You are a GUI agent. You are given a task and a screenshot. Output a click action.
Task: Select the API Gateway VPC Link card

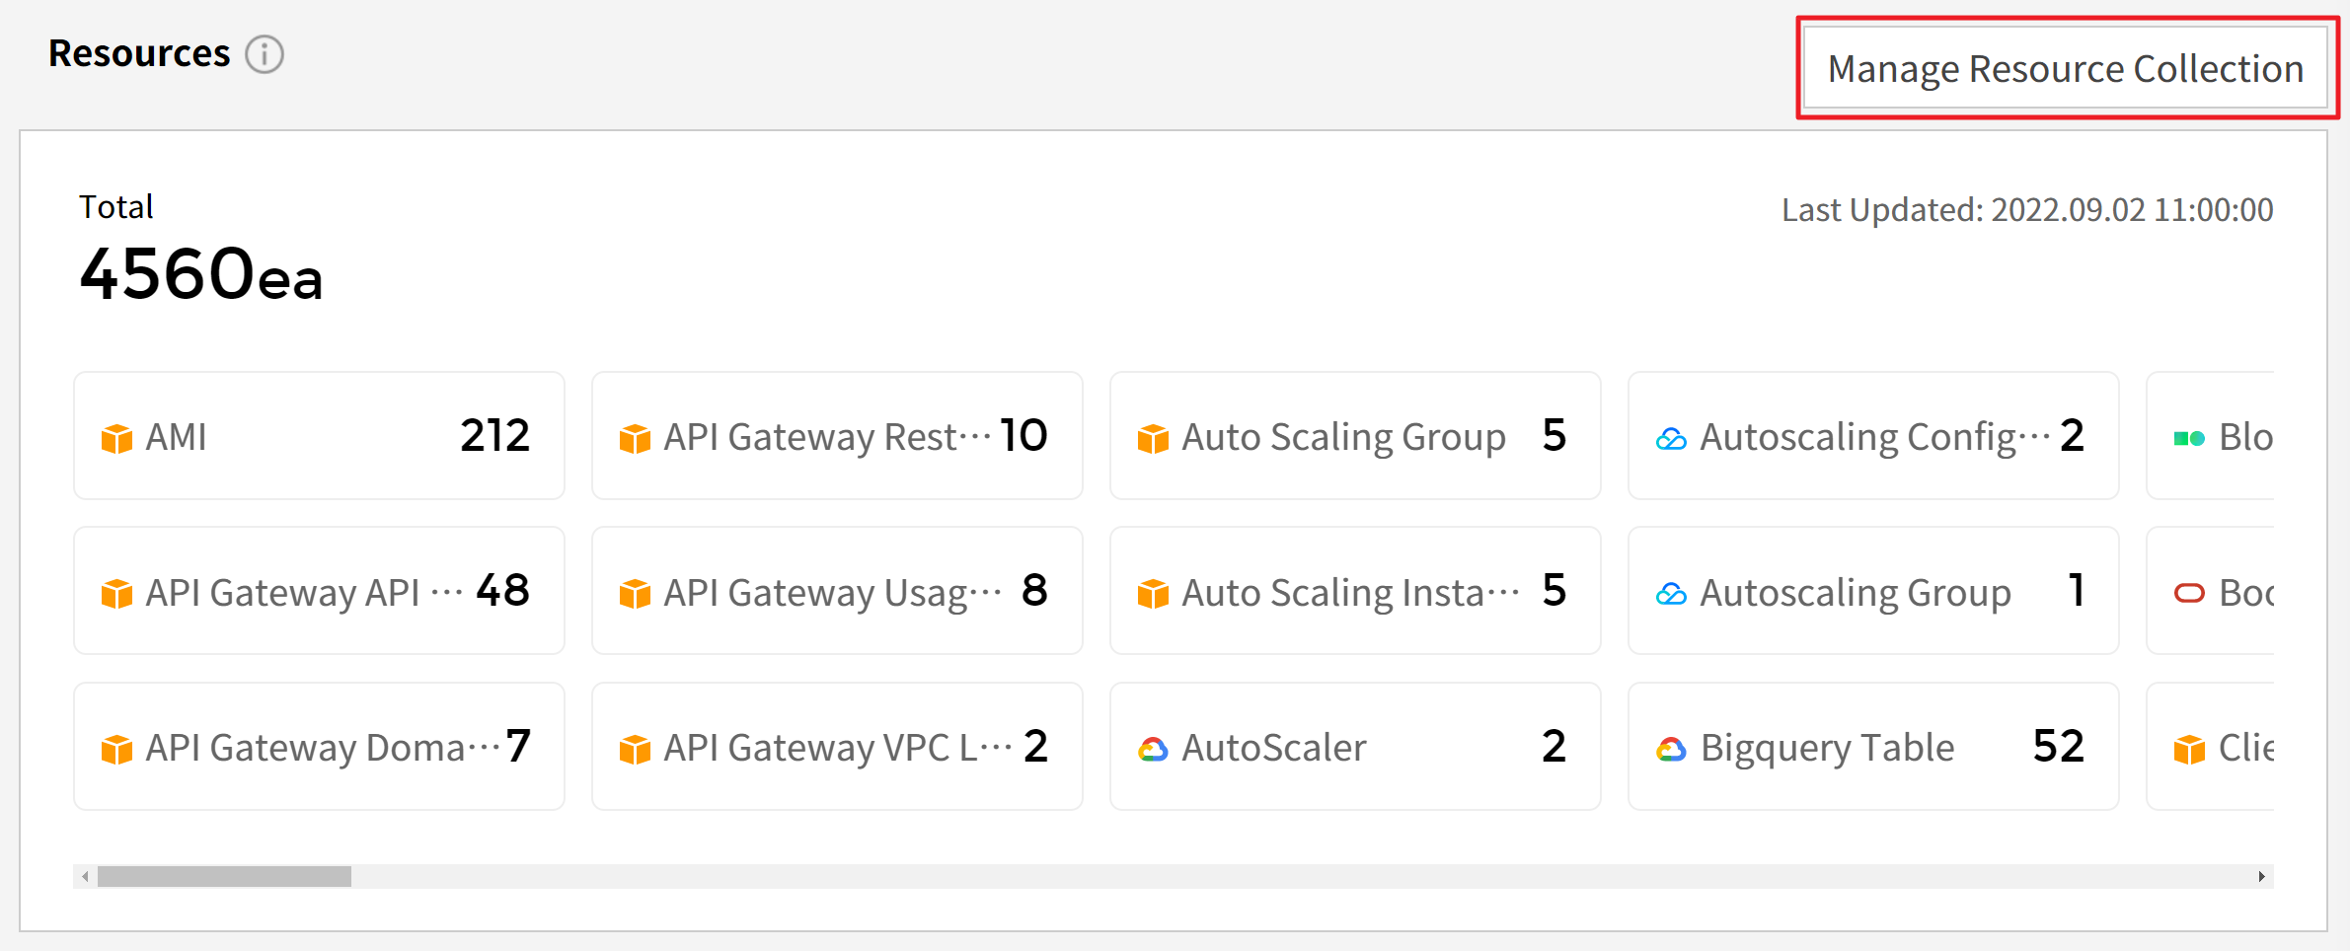click(x=837, y=747)
